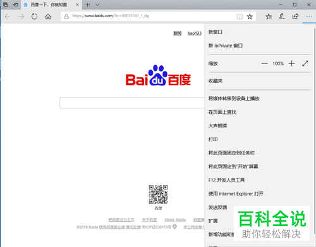
Task: Click the Baidu search input box
Action: pyautogui.click(x=132, y=103)
